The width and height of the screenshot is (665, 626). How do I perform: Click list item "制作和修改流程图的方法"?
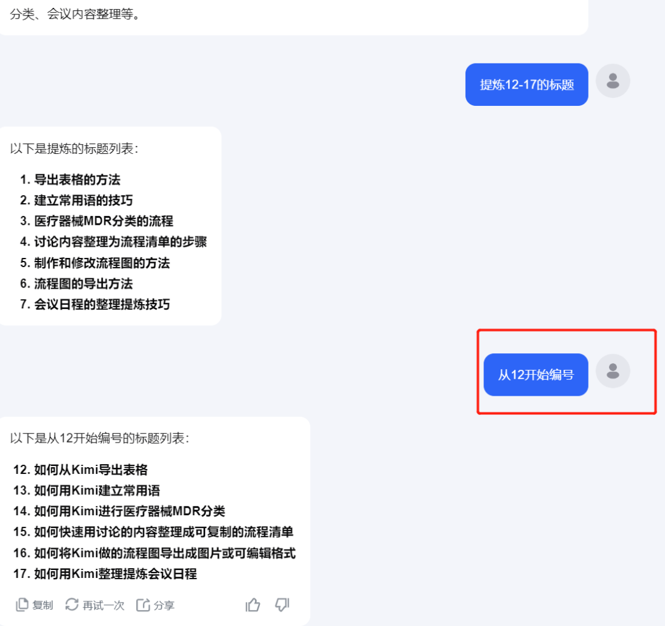click(102, 263)
